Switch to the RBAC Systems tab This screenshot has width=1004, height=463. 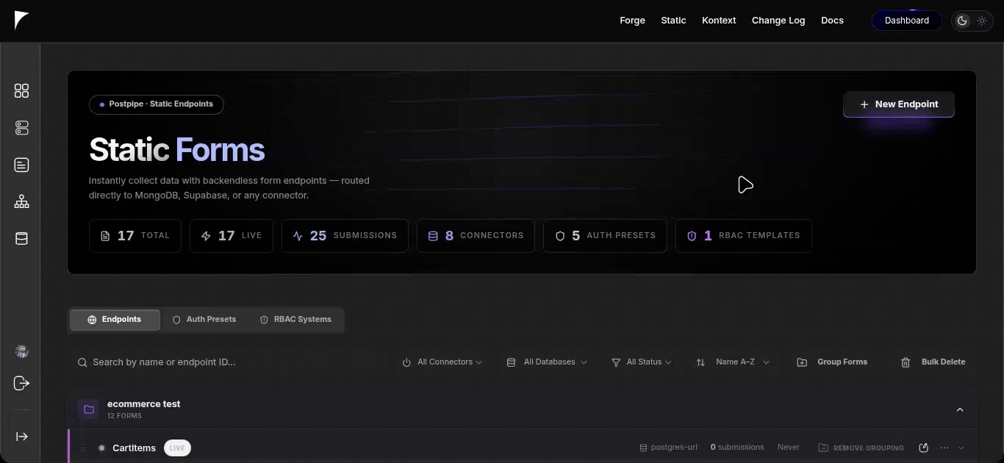295,320
